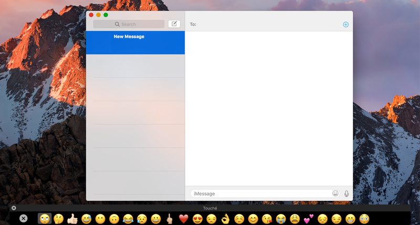Insert the face blowing a kiss emoji
The image size is (420, 225).
(267, 219)
